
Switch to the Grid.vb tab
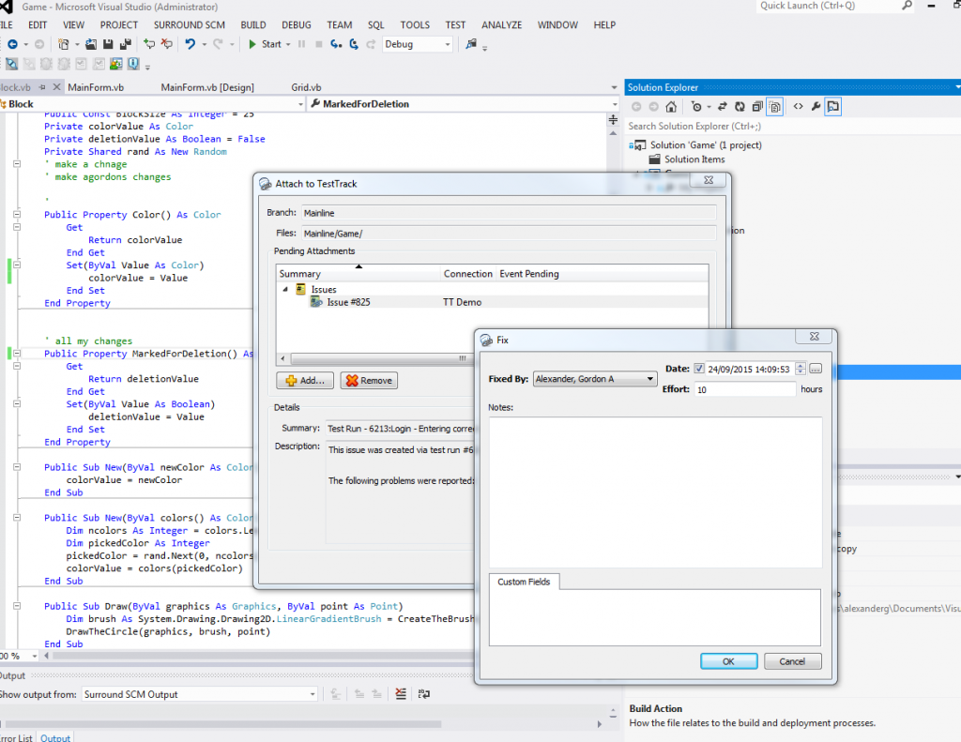307,87
